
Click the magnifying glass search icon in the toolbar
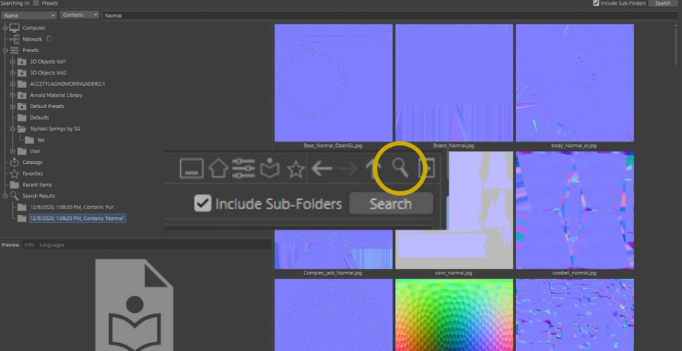click(400, 168)
